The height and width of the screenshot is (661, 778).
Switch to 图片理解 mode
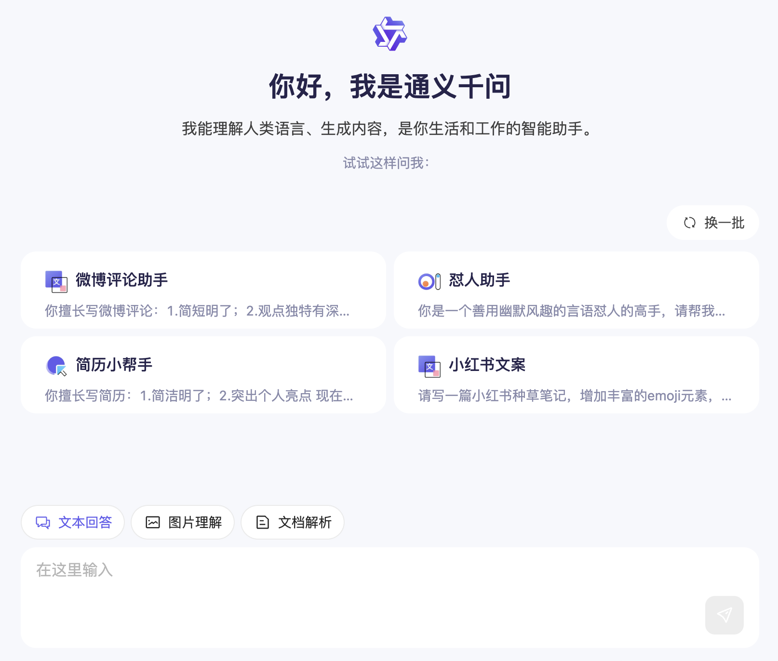[x=183, y=522]
